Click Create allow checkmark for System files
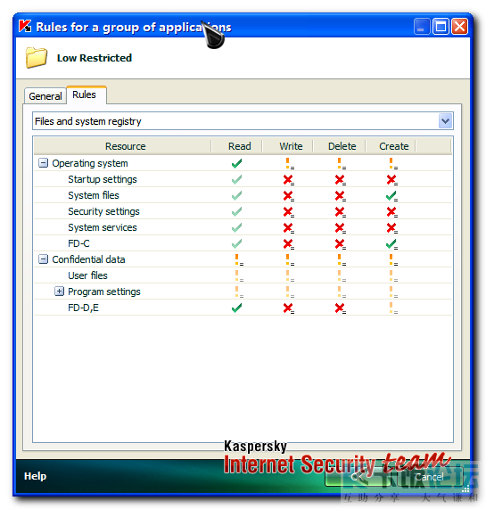This screenshot has height=509, width=486. 391,196
